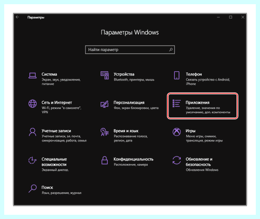Open the Конфиденциальность category title
The image size is (260, 219).
click(x=133, y=159)
